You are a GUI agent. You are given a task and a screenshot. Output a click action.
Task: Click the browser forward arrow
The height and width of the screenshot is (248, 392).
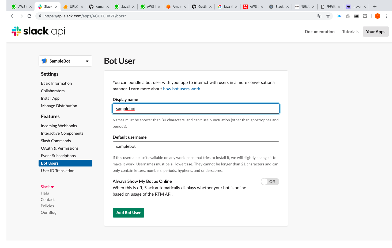tap(21, 16)
